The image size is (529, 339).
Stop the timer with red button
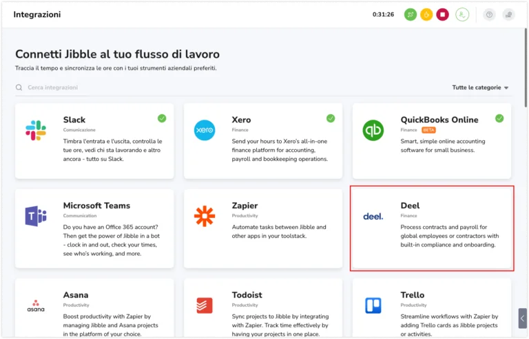(443, 14)
